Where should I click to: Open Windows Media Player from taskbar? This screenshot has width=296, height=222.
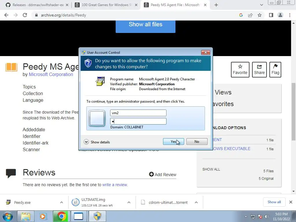click(x=43, y=216)
